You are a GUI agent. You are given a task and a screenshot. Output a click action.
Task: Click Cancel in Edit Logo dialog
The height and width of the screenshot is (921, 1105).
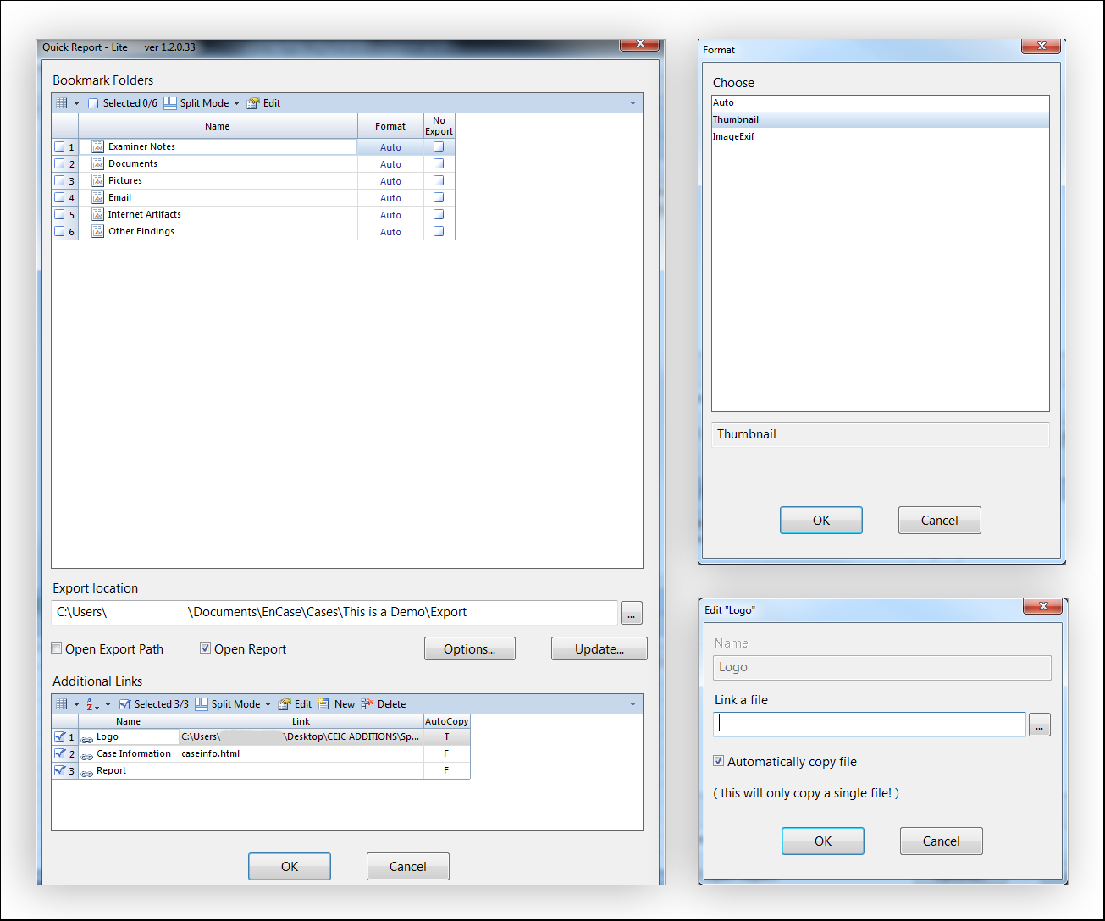pyautogui.click(x=942, y=841)
